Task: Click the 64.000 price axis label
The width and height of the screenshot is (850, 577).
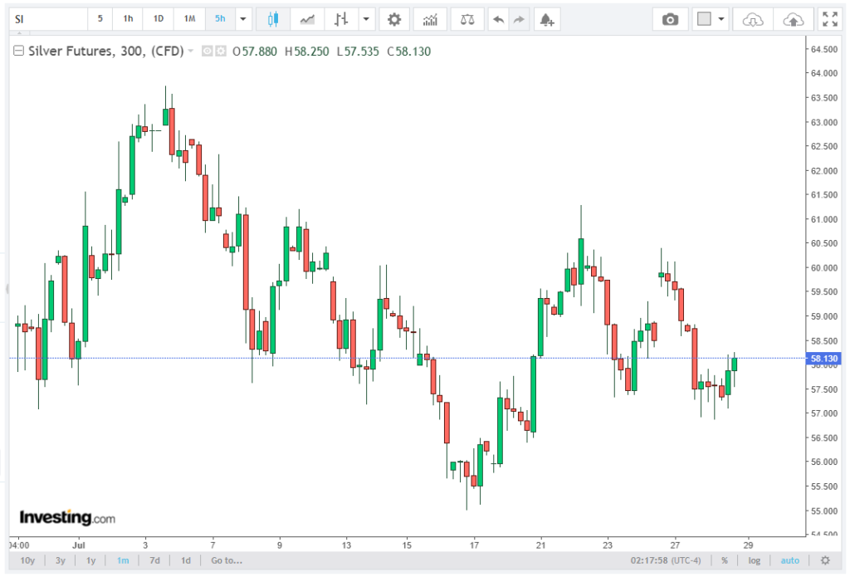Action: (824, 73)
